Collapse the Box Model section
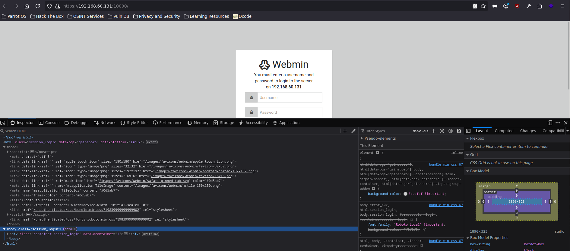570x251 pixels. coord(467,171)
